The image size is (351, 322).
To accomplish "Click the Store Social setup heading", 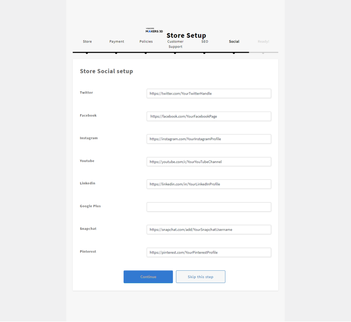I will [x=106, y=71].
